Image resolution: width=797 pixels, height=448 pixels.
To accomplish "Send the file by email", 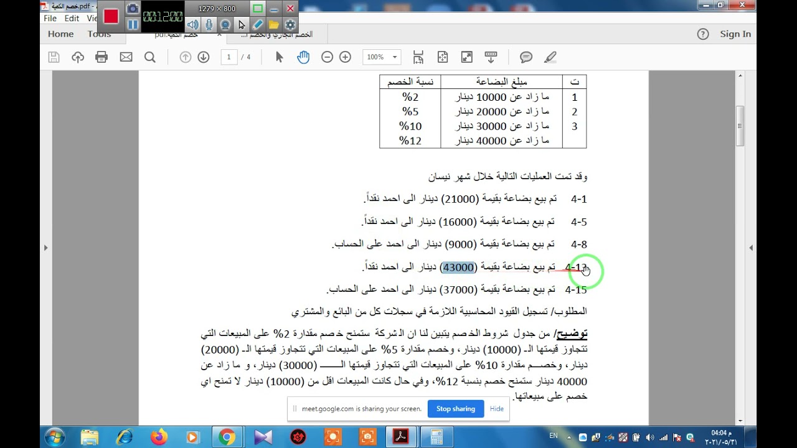I will pos(126,57).
